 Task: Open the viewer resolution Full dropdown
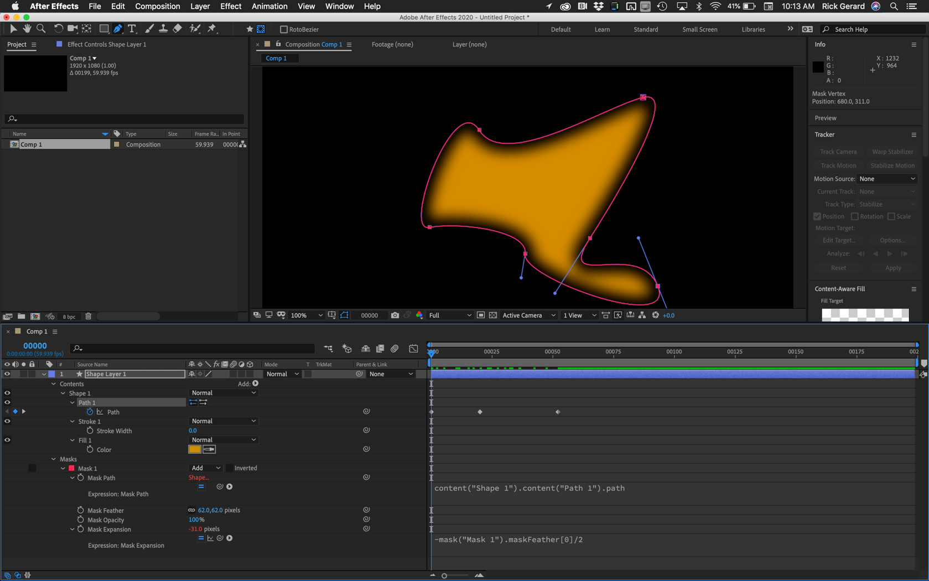coord(450,315)
